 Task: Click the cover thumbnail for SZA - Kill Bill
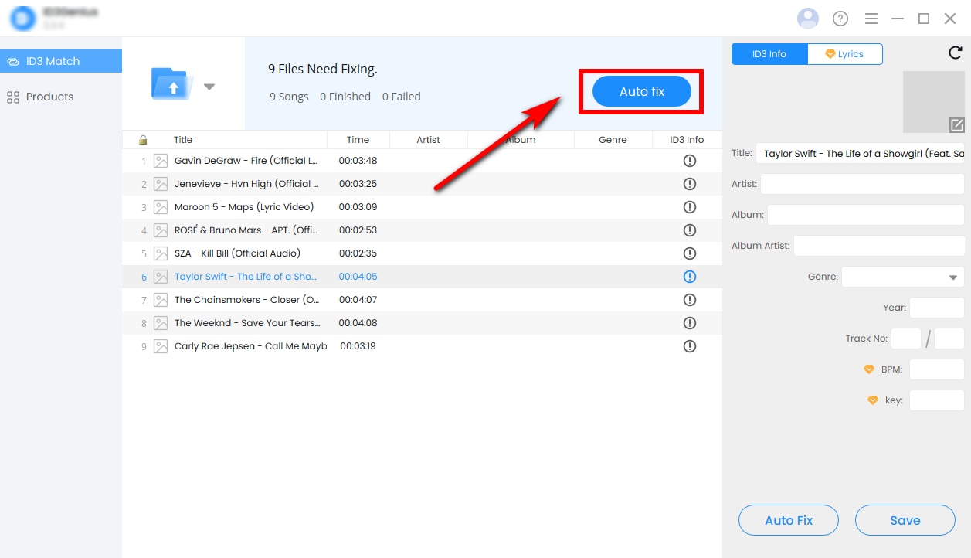(161, 253)
